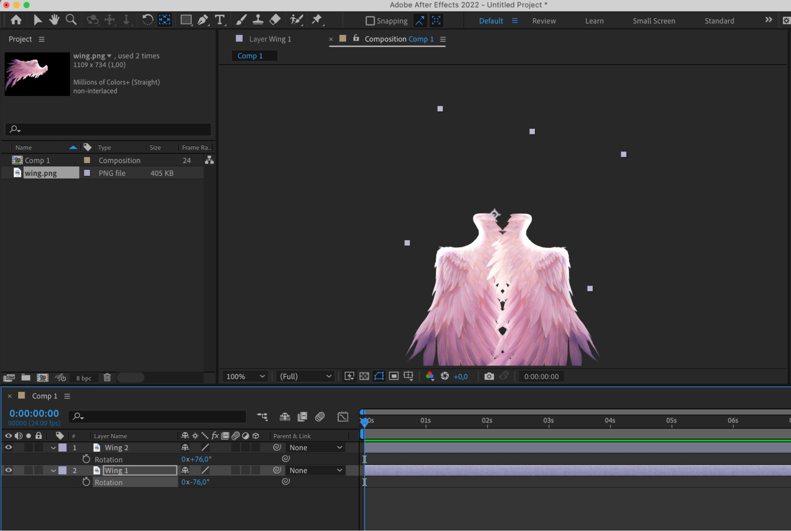Select the Pen tool

(x=203, y=20)
